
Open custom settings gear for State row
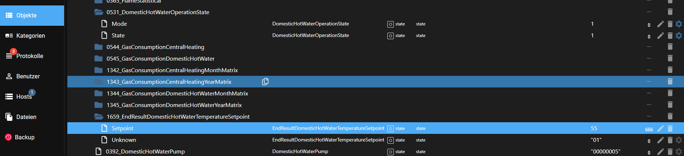click(679, 36)
